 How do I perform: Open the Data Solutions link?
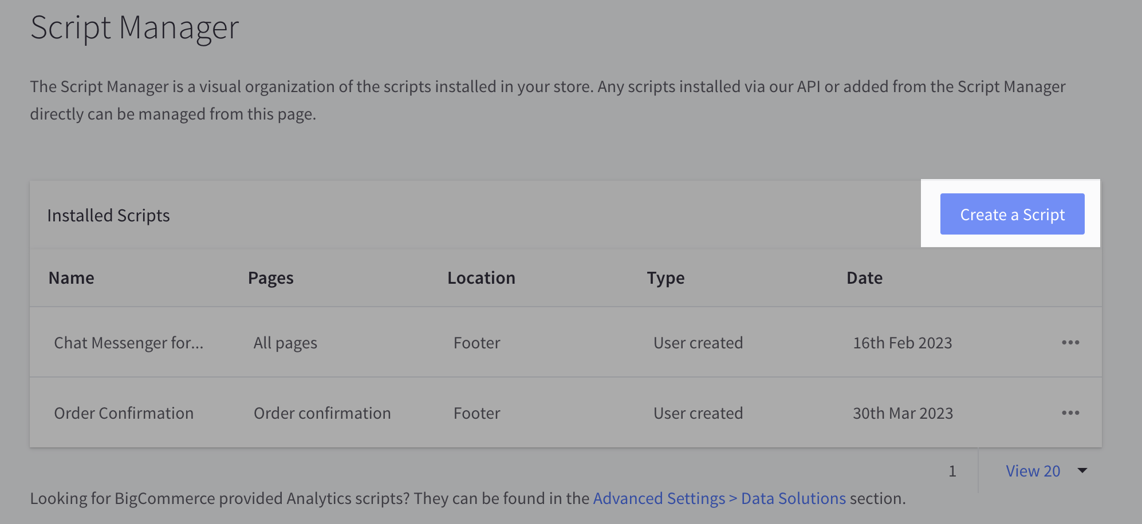tap(793, 498)
